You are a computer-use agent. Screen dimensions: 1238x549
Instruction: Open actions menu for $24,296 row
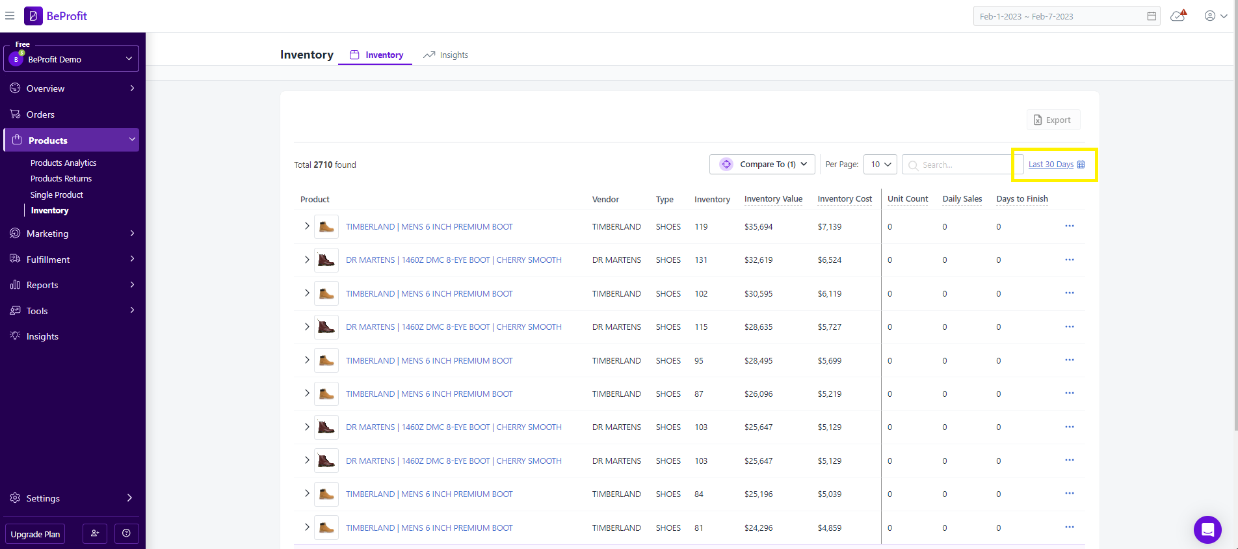pyautogui.click(x=1070, y=527)
